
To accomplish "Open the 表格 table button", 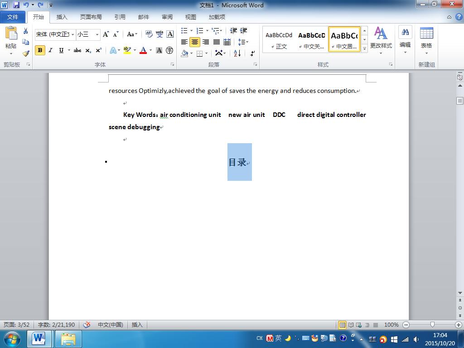I will (x=426, y=40).
